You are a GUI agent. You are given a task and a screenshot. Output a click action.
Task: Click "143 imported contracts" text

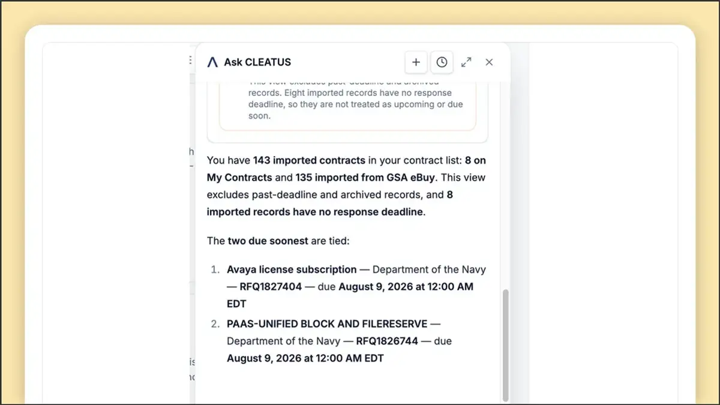coord(309,160)
